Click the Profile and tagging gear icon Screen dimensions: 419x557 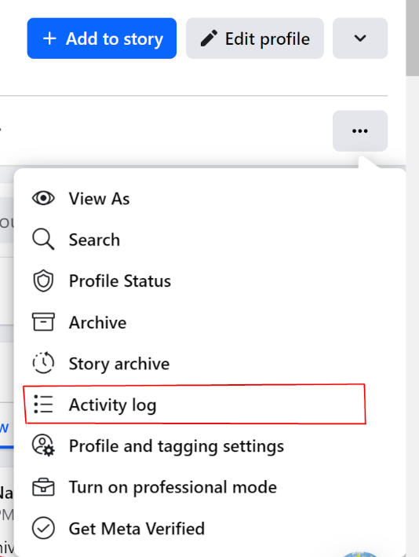pyautogui.click(x=43, y=445)
